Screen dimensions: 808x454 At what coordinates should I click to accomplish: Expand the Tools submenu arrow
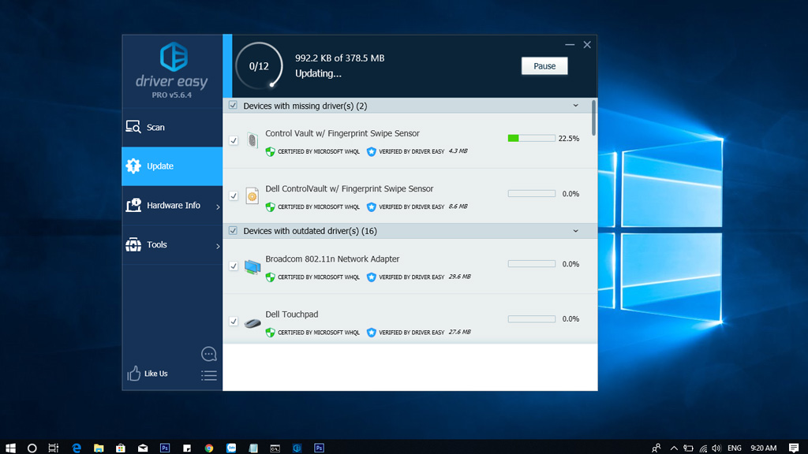pyautogui.click(x=218, y=246)
